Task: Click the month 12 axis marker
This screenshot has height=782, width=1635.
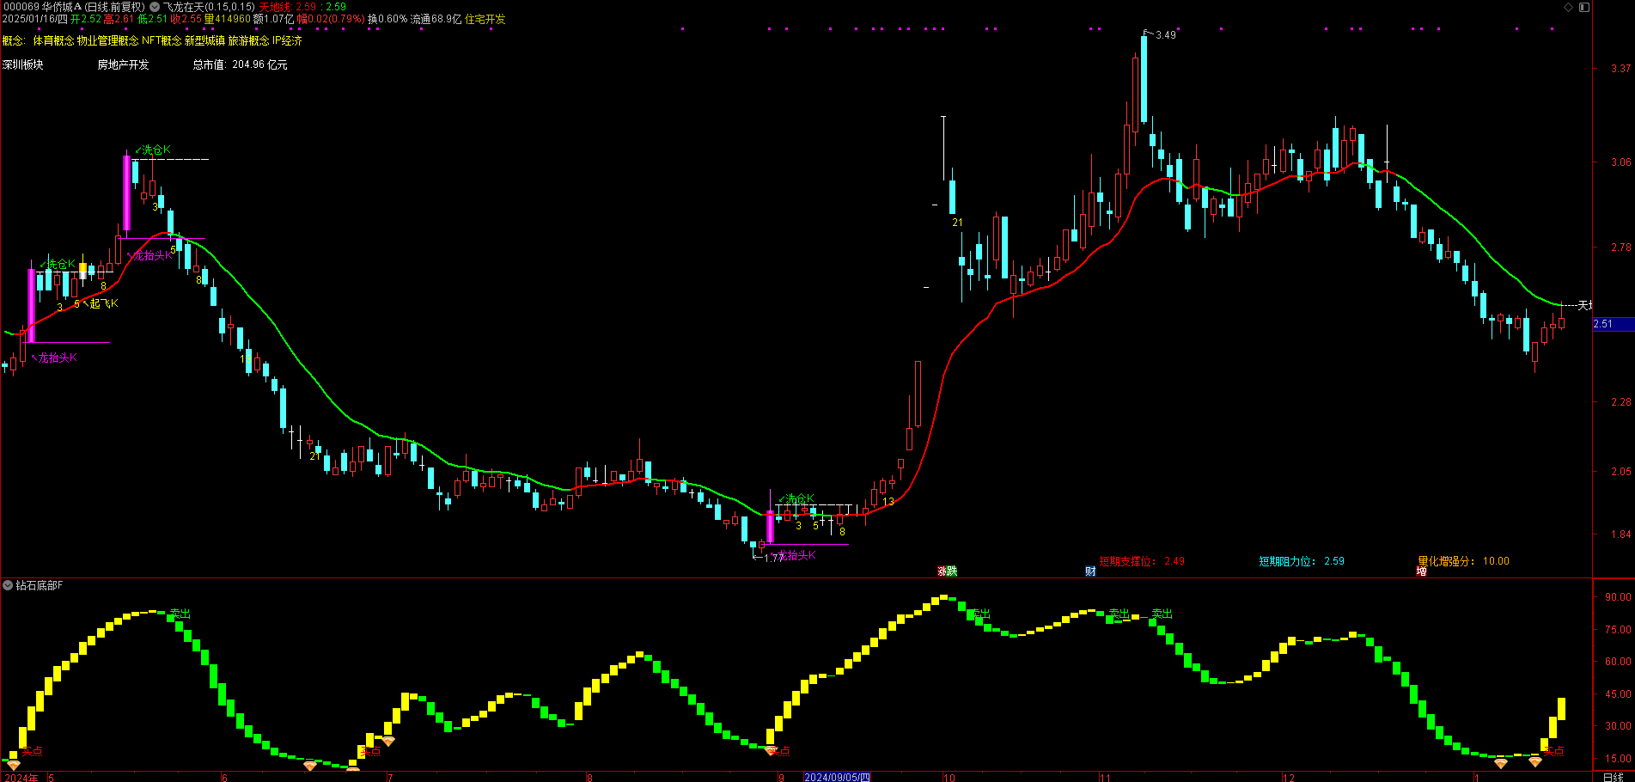Action: pyautogui.click(x=1288, y=777)
